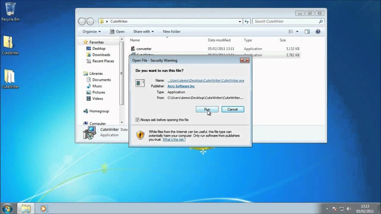This screenshot has height=214, width=381.
Task: Click the CuteWriter breadcrumb arrow
Action: coord(107,21)
